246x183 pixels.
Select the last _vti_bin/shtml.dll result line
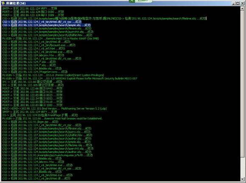coord(36,178)
